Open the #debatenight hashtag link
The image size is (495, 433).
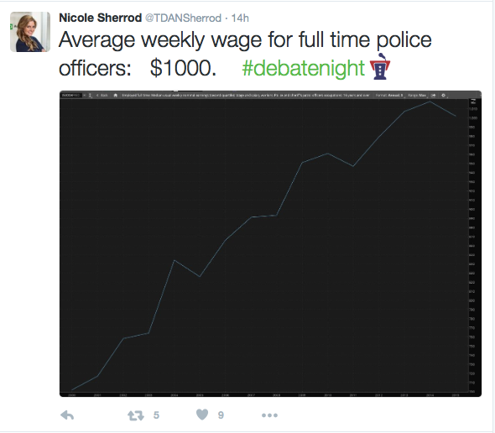(304, 68)
